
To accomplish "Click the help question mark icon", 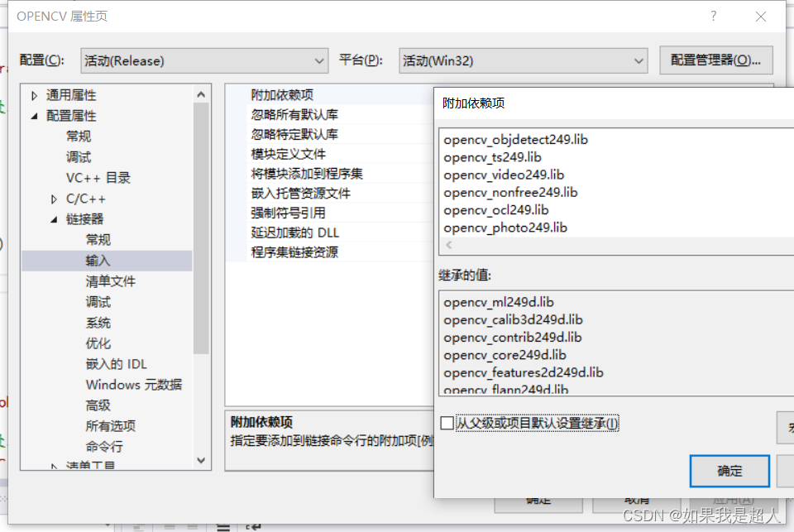I will tap(714, 17).
